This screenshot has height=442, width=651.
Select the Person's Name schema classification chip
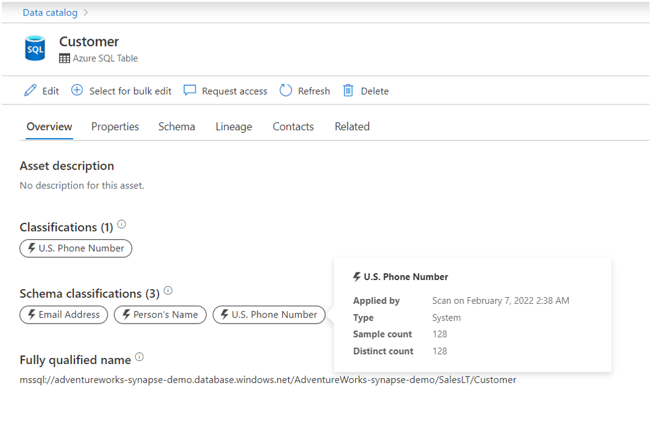pos(160,315)
